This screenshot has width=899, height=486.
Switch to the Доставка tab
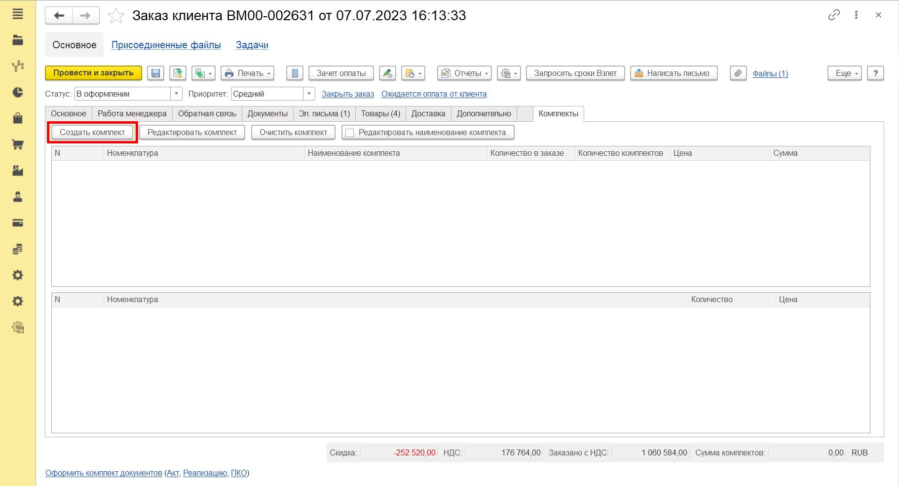tap(428, 114)
